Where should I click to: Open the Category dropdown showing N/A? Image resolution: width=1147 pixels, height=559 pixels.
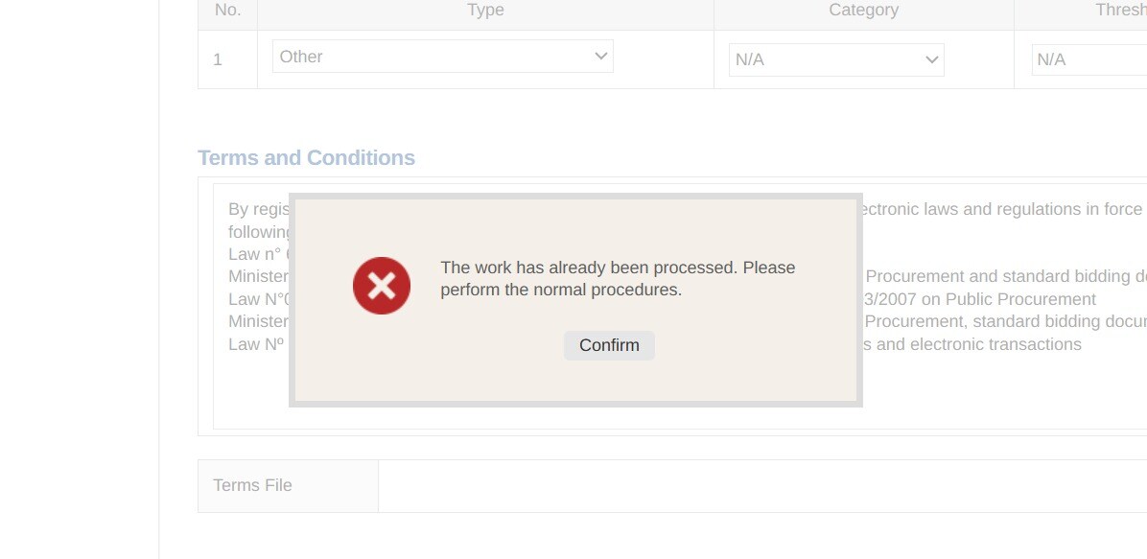835,59
